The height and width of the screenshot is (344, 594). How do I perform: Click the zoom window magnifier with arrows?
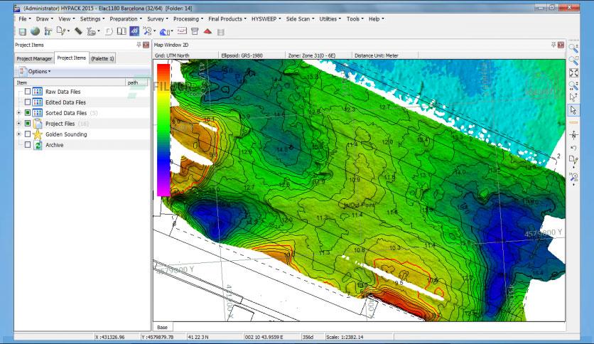click(x=573, y=85)
